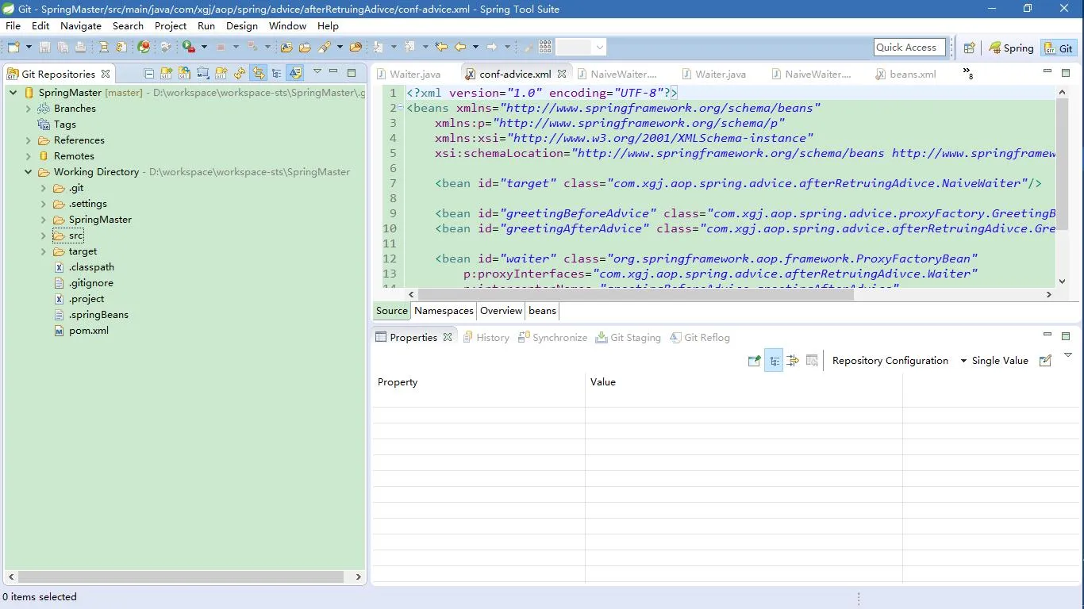Switch to the Git perspective
The height and width of the screenshot is (609, 1084).
pos(1058,48)
